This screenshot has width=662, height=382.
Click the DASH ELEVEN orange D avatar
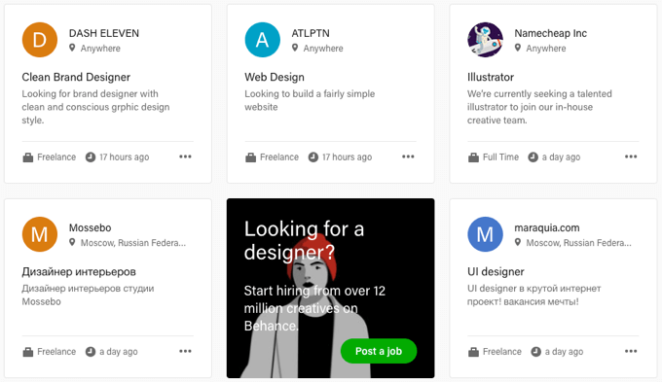40,40
